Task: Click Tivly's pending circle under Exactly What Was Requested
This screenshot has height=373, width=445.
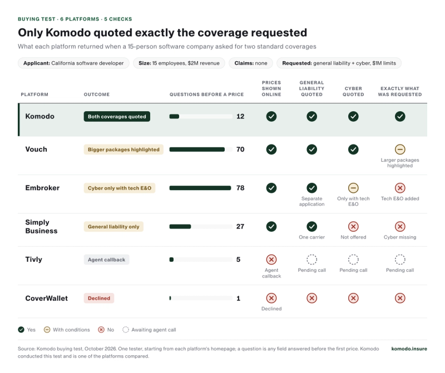Action: click(400, 259)
